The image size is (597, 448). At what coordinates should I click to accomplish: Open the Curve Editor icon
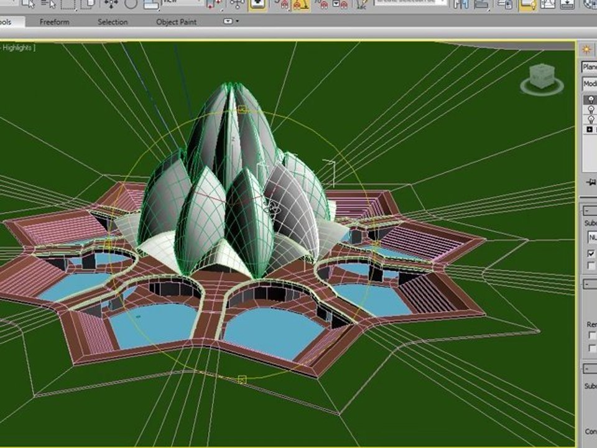547,4
